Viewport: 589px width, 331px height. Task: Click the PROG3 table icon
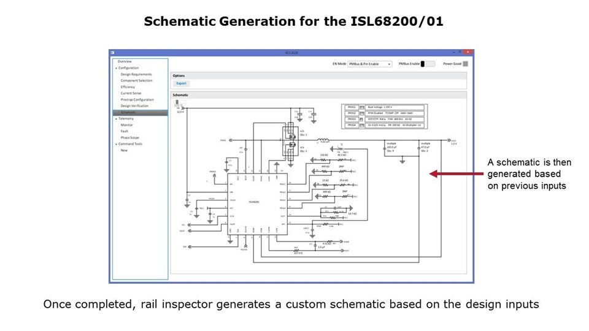tap(362, 120)
